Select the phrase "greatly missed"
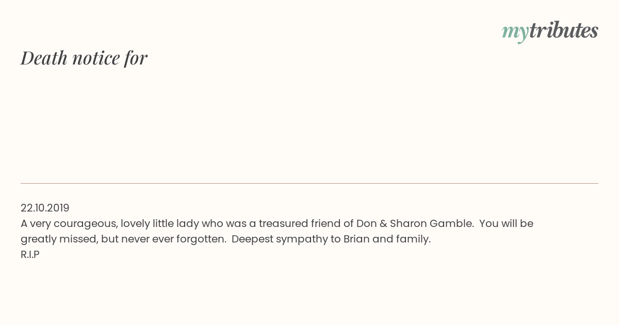The image size is (619, 325). click(58, 239)
